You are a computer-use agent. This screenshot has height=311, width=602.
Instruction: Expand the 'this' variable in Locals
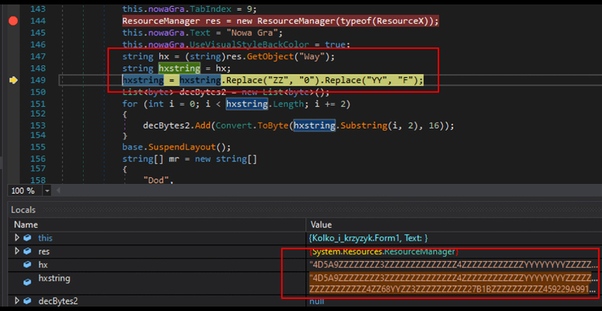click(x=18, y=238)
